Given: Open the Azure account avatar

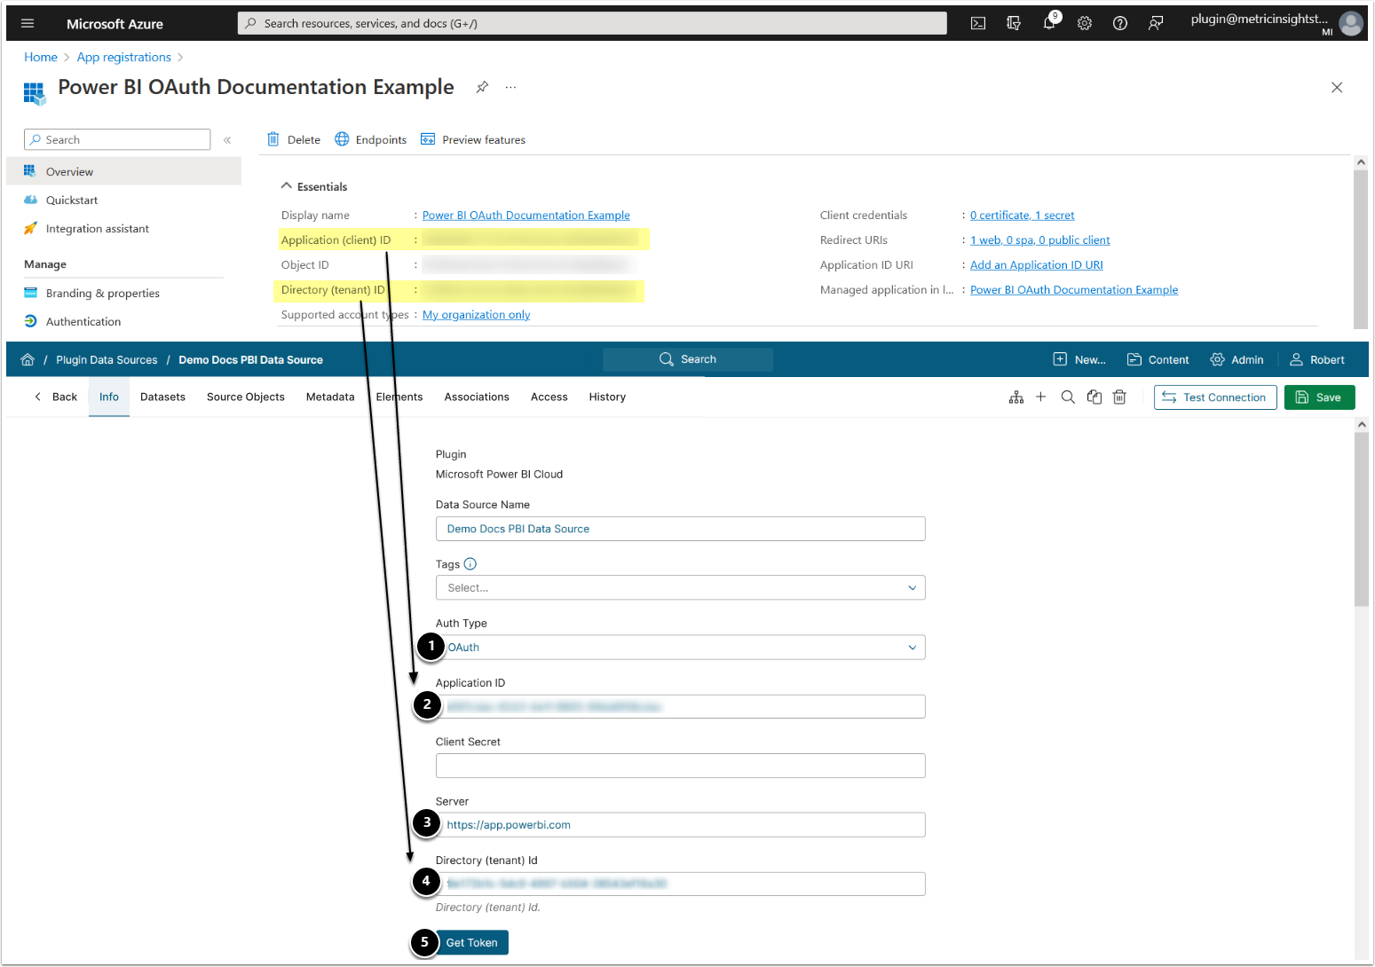Looking at the screenshot, I should click(1351, 24).
